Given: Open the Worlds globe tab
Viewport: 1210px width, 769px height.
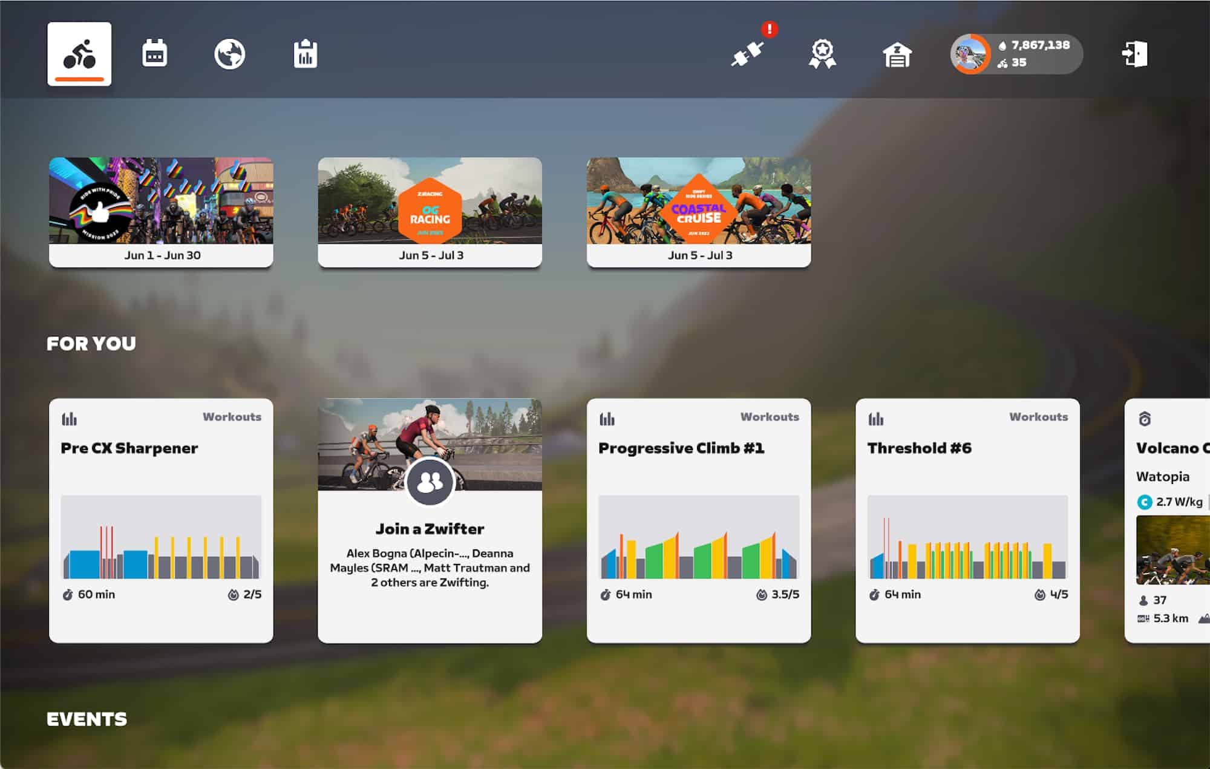Looking at the screenshot, I should pyautogui.click(x=229, y=54).
